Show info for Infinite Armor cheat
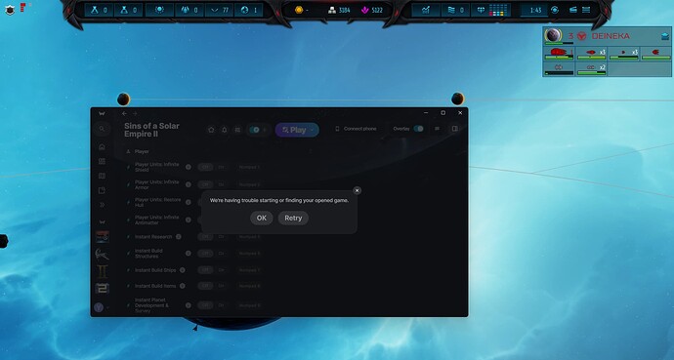674x360 pixels. [189, 184]
